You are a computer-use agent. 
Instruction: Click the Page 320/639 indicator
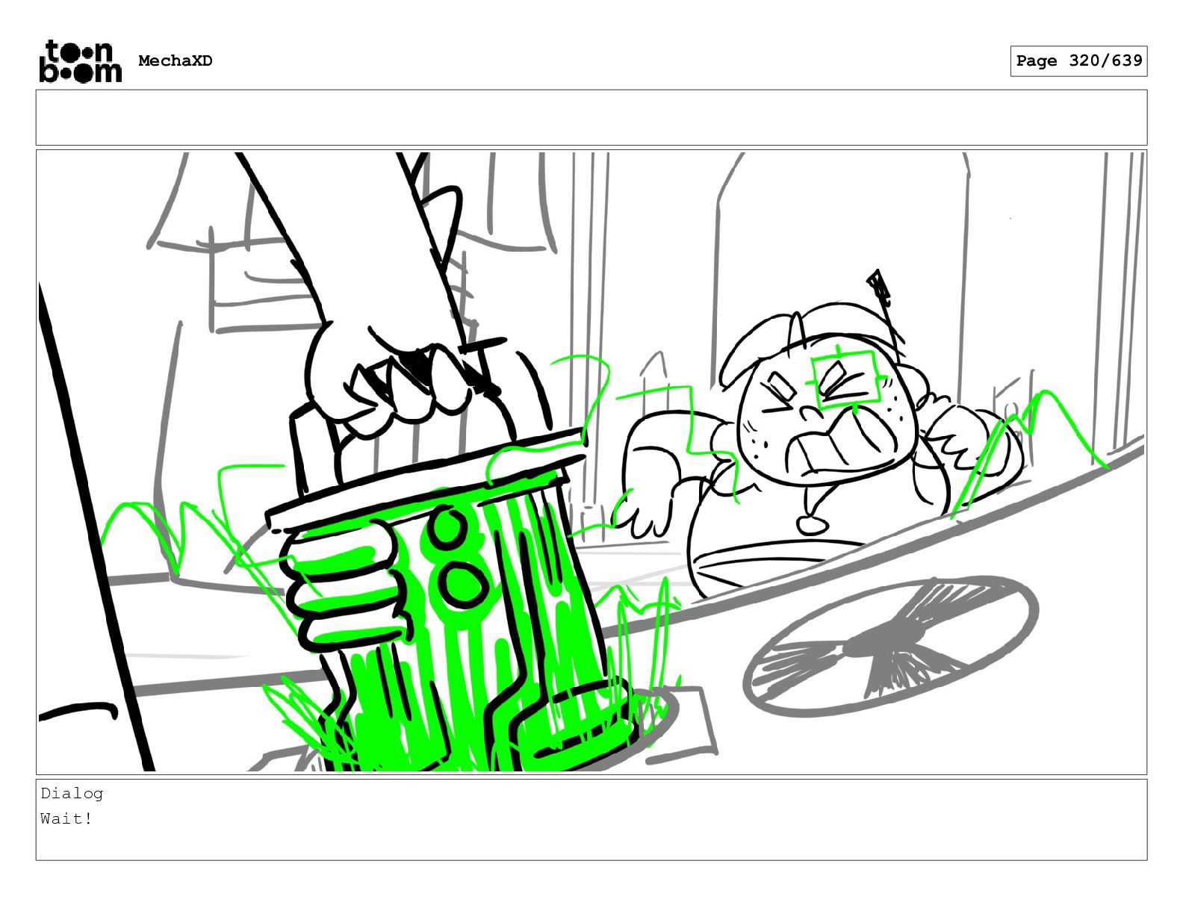[x=1078, y=61]
